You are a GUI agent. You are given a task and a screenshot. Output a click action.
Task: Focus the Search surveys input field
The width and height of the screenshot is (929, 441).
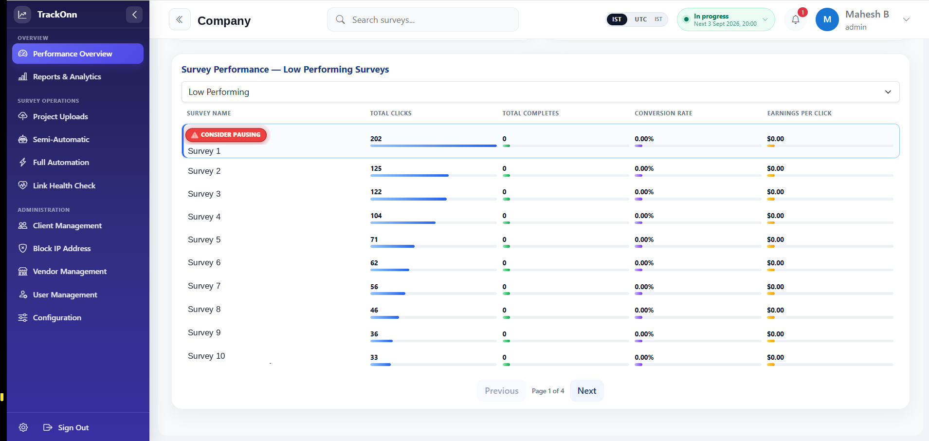[x=423, y=19]
